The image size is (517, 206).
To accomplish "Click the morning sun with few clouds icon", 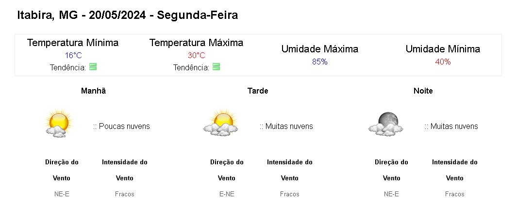I will [58, 124].
